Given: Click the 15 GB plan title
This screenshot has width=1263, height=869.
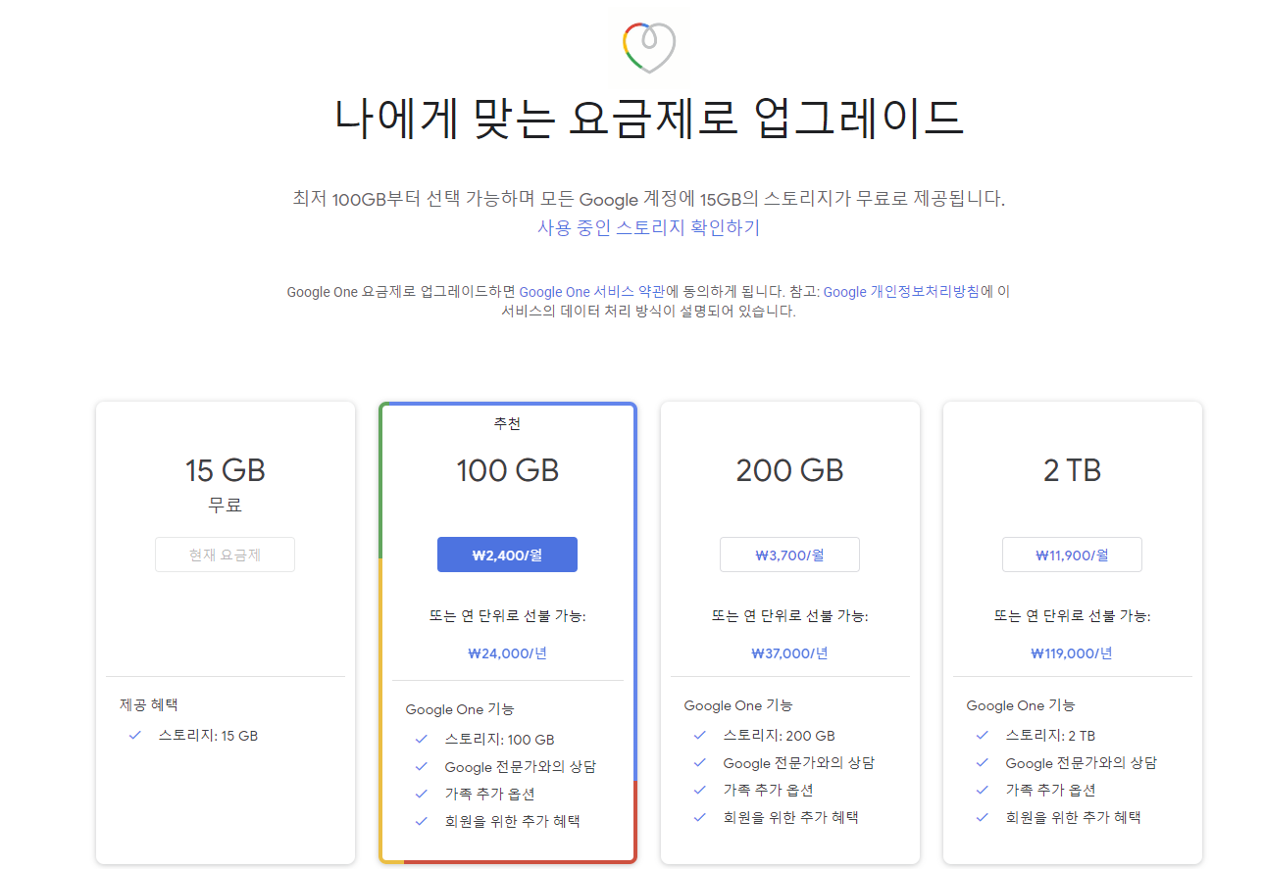Looking at the screenshot, I should click(x=225, y=470).
